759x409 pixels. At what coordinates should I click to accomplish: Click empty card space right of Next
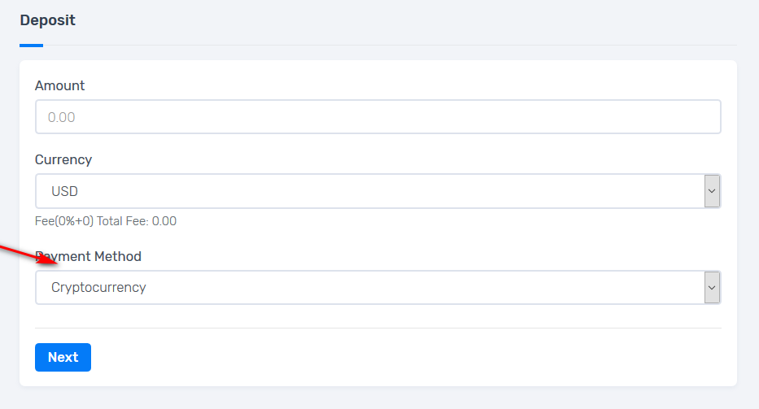(407, 358)
